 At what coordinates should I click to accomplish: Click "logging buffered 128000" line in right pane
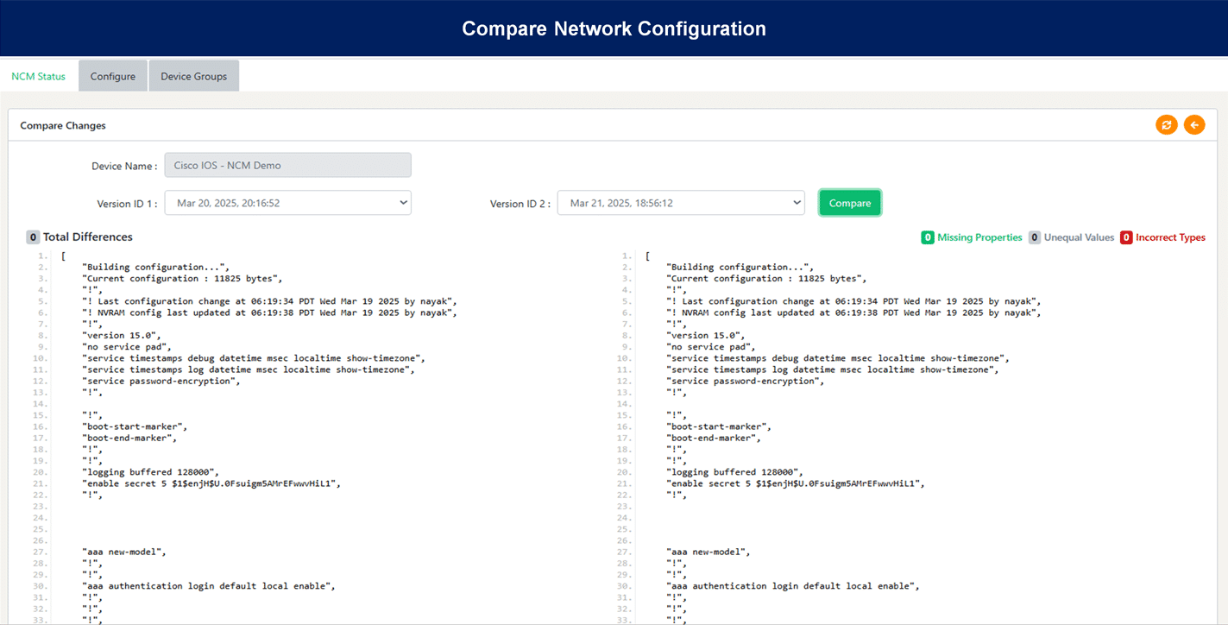(734, 472)
